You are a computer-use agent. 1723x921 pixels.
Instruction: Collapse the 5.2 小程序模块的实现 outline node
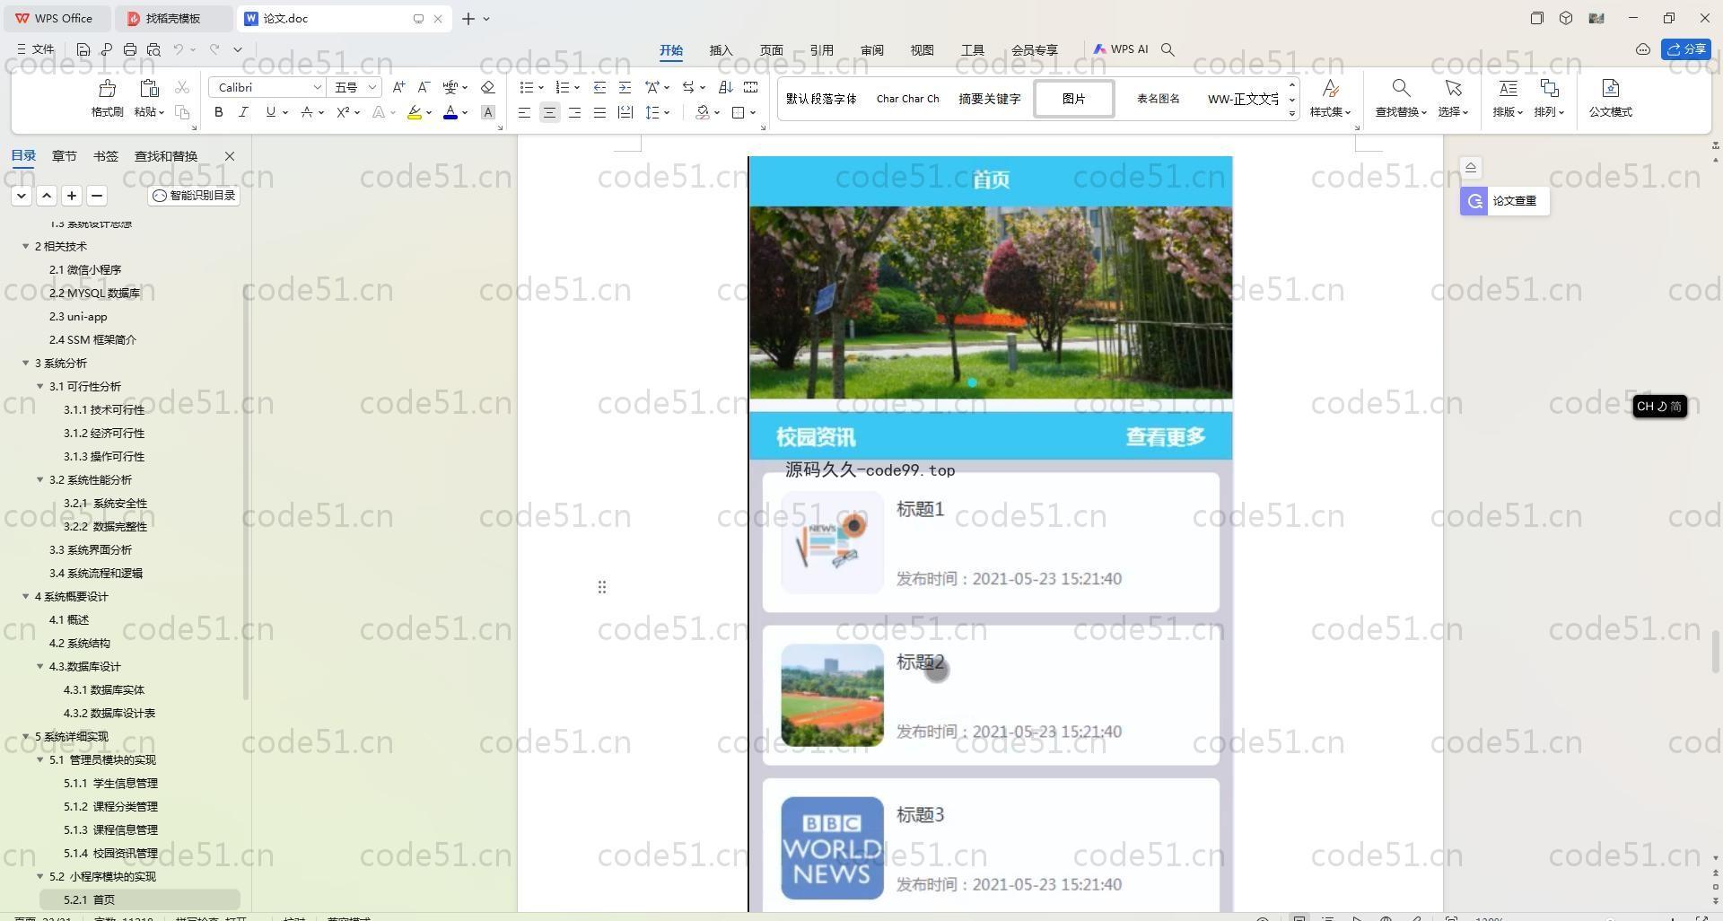[x=39, y=876]
